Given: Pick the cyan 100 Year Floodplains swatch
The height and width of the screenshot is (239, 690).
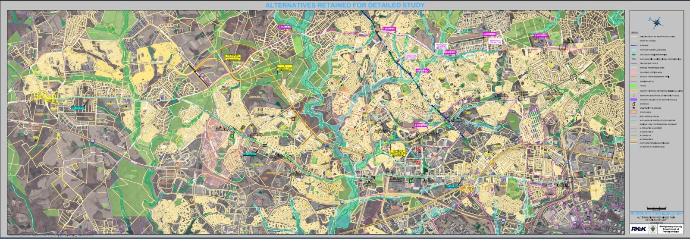Looking at the screenshot, I should (x=634, y=50).
